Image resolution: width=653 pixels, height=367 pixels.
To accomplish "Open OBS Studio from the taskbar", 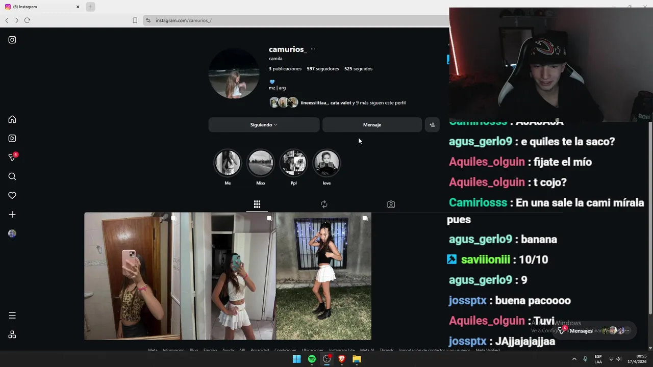I will [x=327, y=359].
